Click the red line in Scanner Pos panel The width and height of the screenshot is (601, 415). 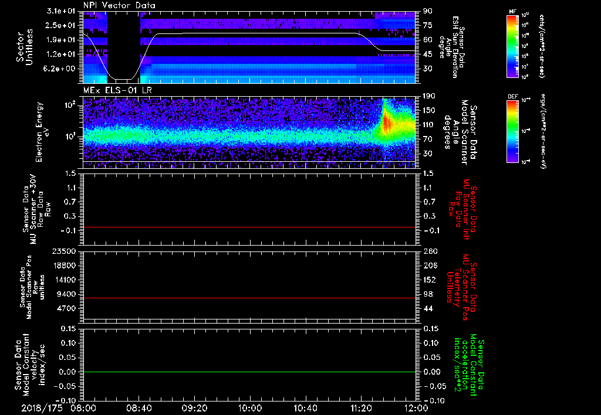249,298
